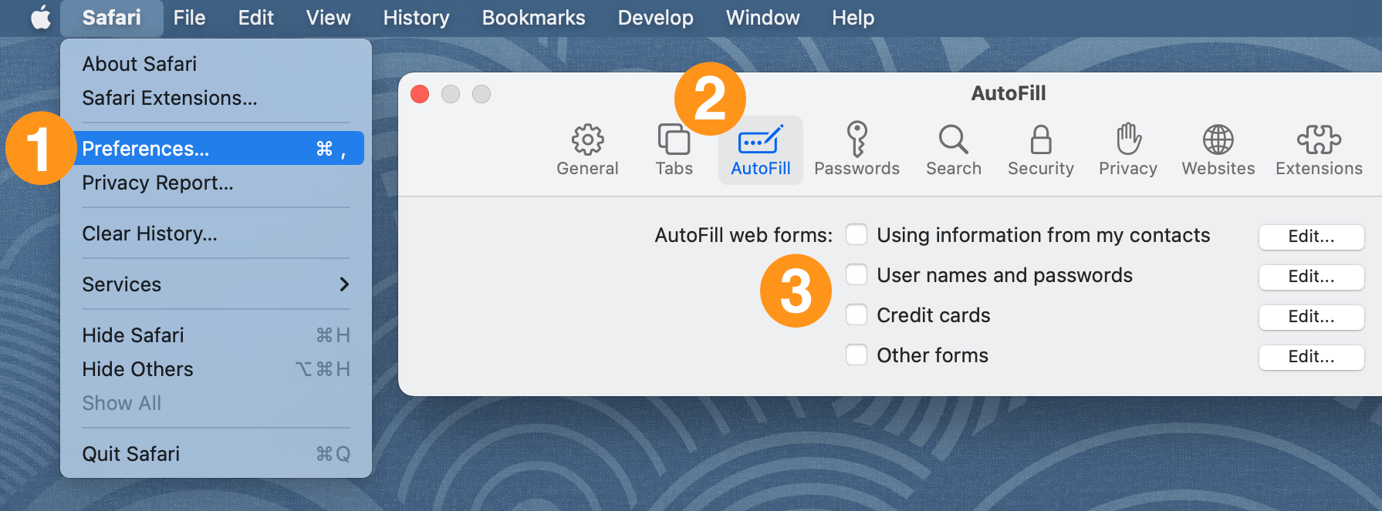The height and width of the screenshot is (511, 1382).
Task: Choose Clear History… menu item
Action: pos(215,234)
